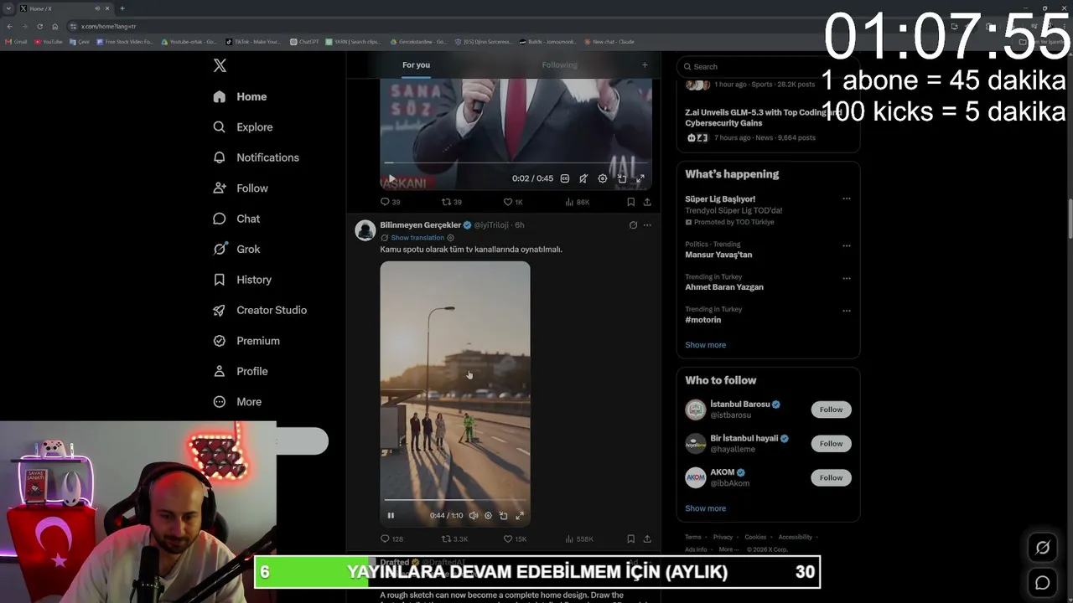Pause the 1:10 street video
This screenshot has width=1073, height=603.
(391, 516)
